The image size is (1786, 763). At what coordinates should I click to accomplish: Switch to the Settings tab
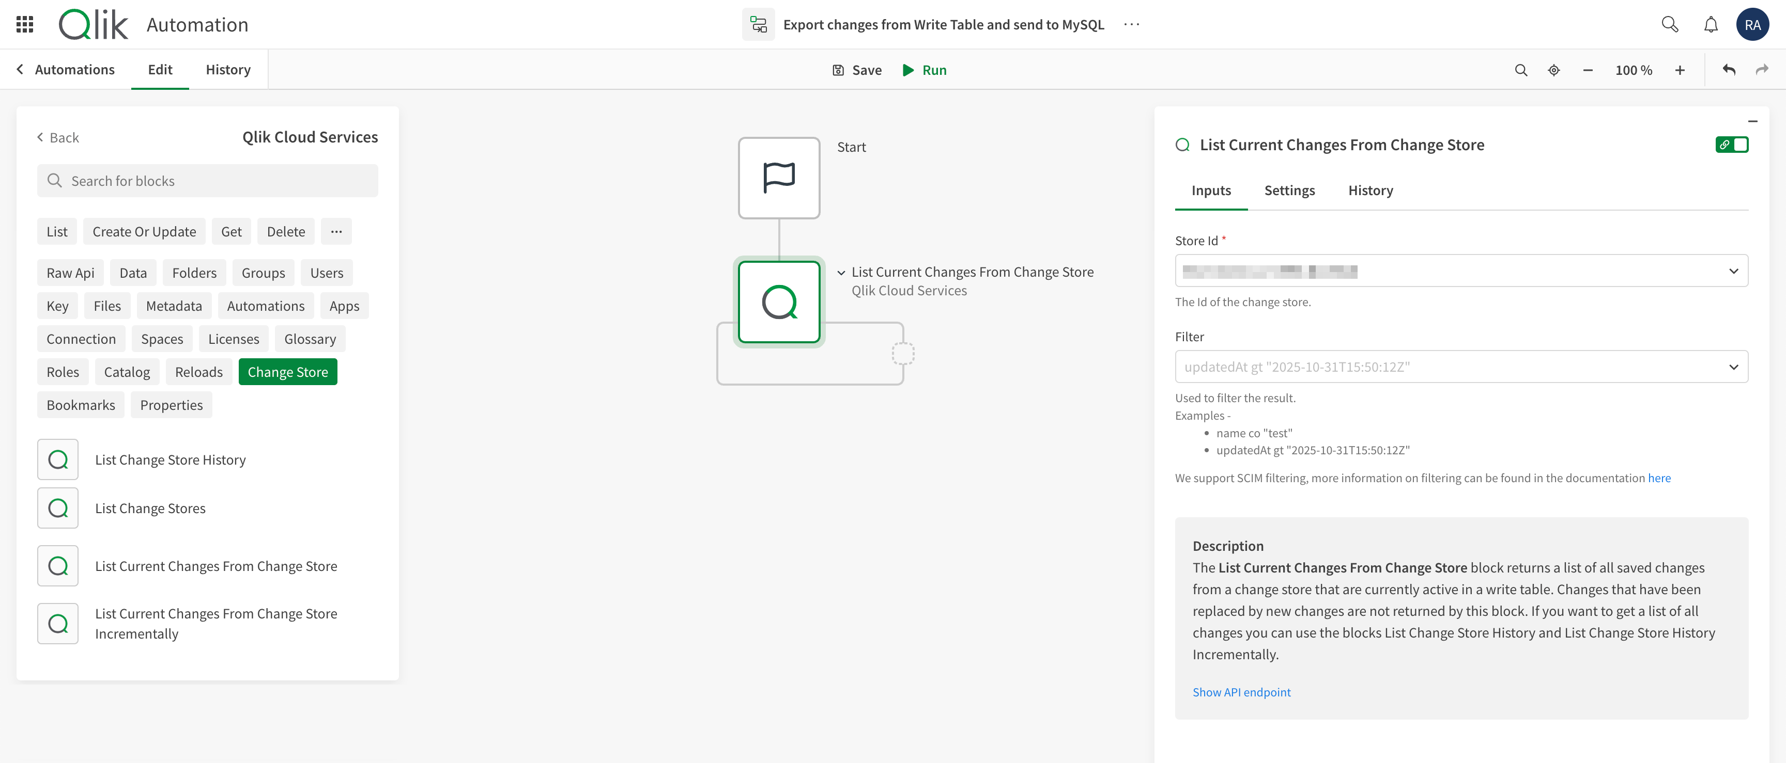(x=1289, y=190)
